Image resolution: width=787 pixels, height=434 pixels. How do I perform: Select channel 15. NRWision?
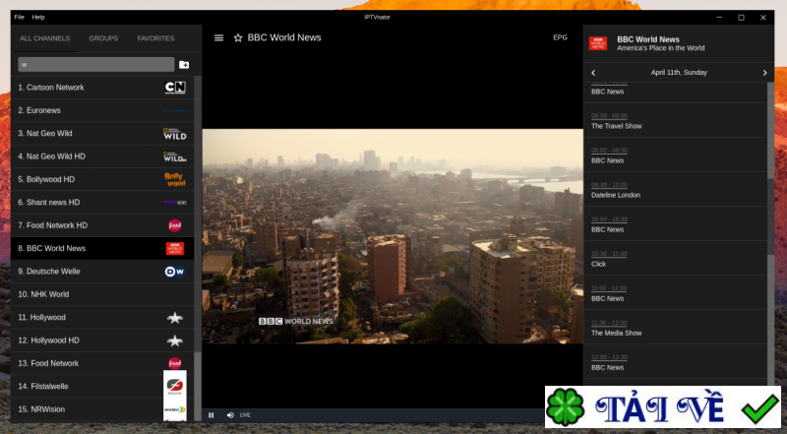102,409
